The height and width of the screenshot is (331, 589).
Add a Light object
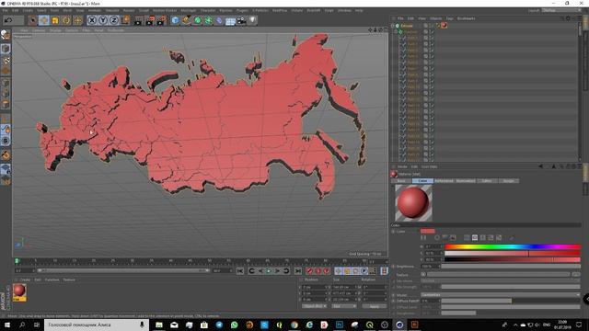coord(253,20)
